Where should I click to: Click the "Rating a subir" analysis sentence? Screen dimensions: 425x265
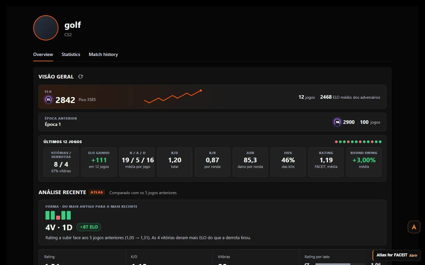148,238
